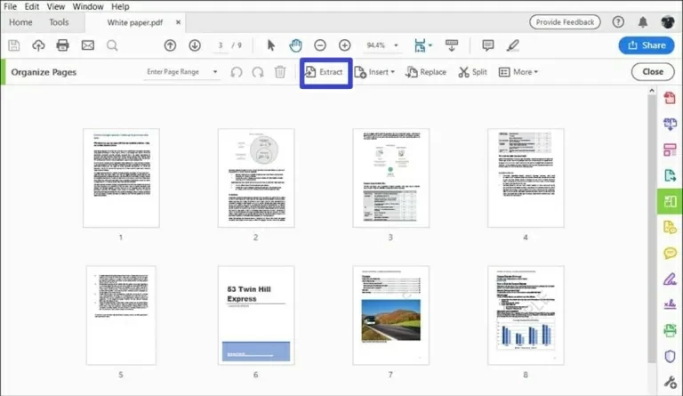
Task: Open the Help menu
Action: [x=120, y=6]
